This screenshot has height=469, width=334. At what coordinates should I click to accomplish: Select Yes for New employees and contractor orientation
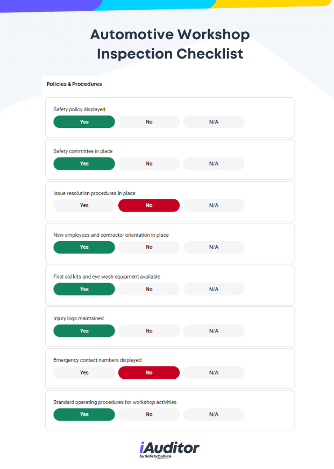tap(84, 247)
